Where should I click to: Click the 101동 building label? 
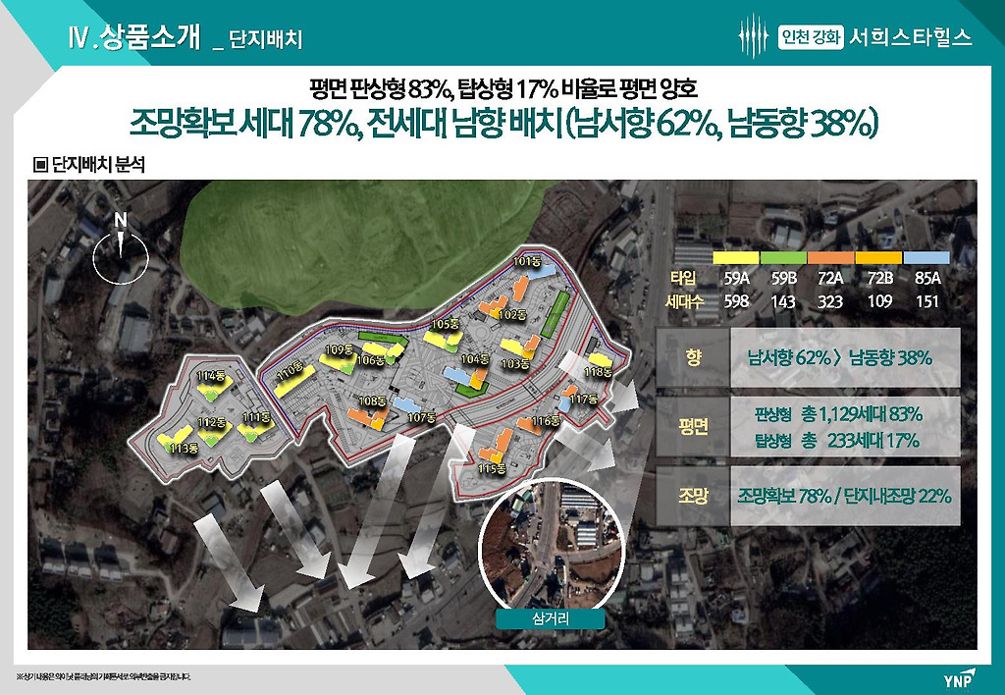[x=527, y=261]
